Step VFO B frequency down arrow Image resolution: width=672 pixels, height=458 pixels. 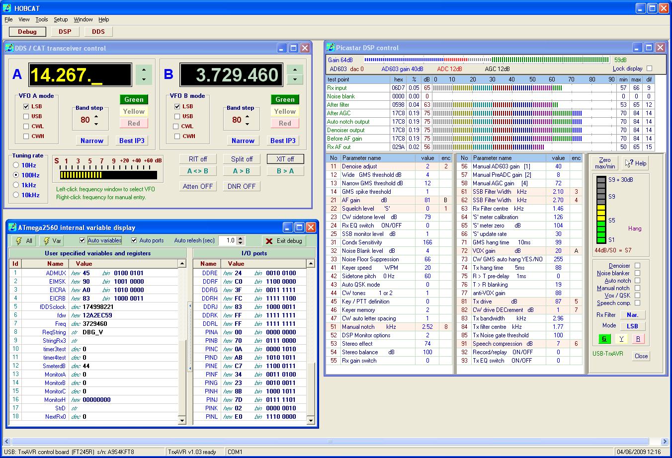tap(295, 79)
